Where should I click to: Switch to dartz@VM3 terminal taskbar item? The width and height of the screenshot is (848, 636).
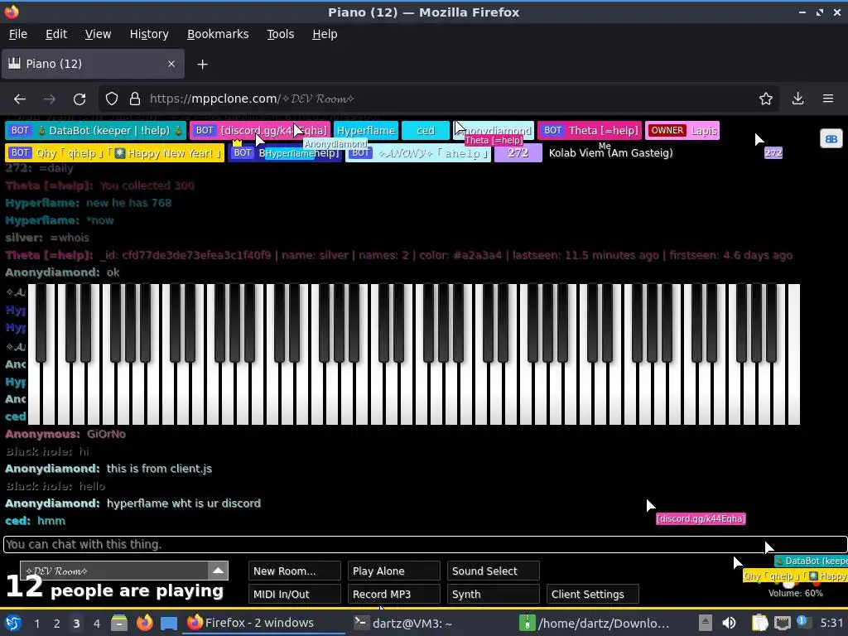[403, 623]
